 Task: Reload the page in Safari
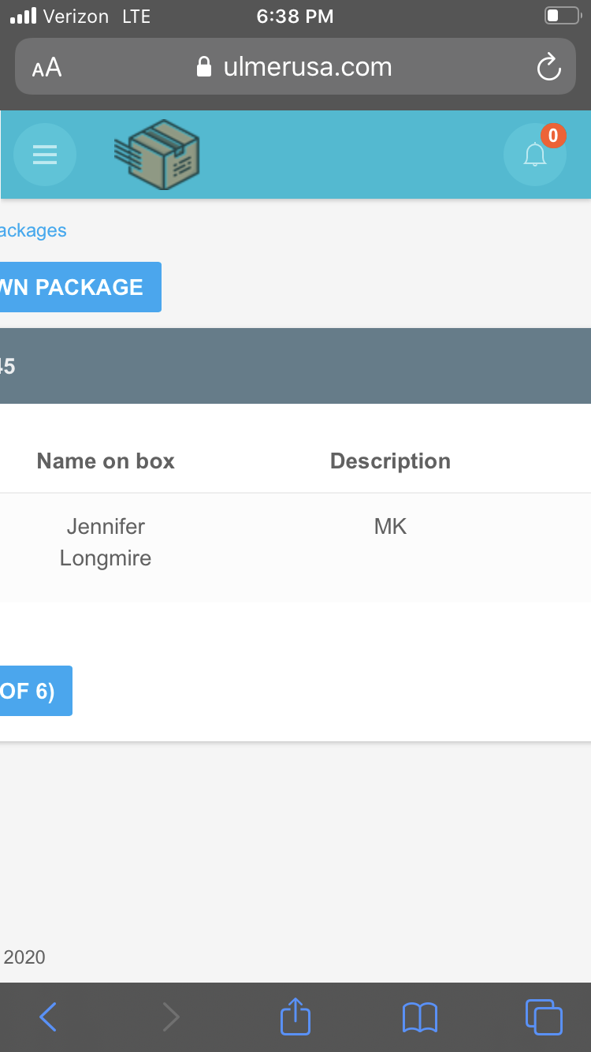(x=548, y=67)
